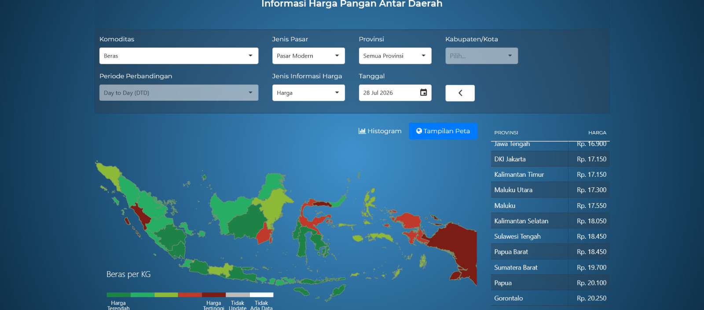Click Rp. 17.550, the Maluku price
Image resolution: width=704 pixels, height=310 pixels.
(x=591, y=205)
